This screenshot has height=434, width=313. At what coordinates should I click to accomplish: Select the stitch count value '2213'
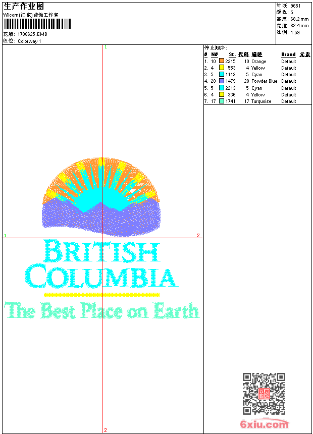pyautogui.click(x=230, y=88)
